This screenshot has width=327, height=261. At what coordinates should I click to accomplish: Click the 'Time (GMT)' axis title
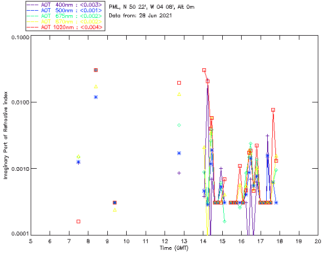click(x=174, y=248)
